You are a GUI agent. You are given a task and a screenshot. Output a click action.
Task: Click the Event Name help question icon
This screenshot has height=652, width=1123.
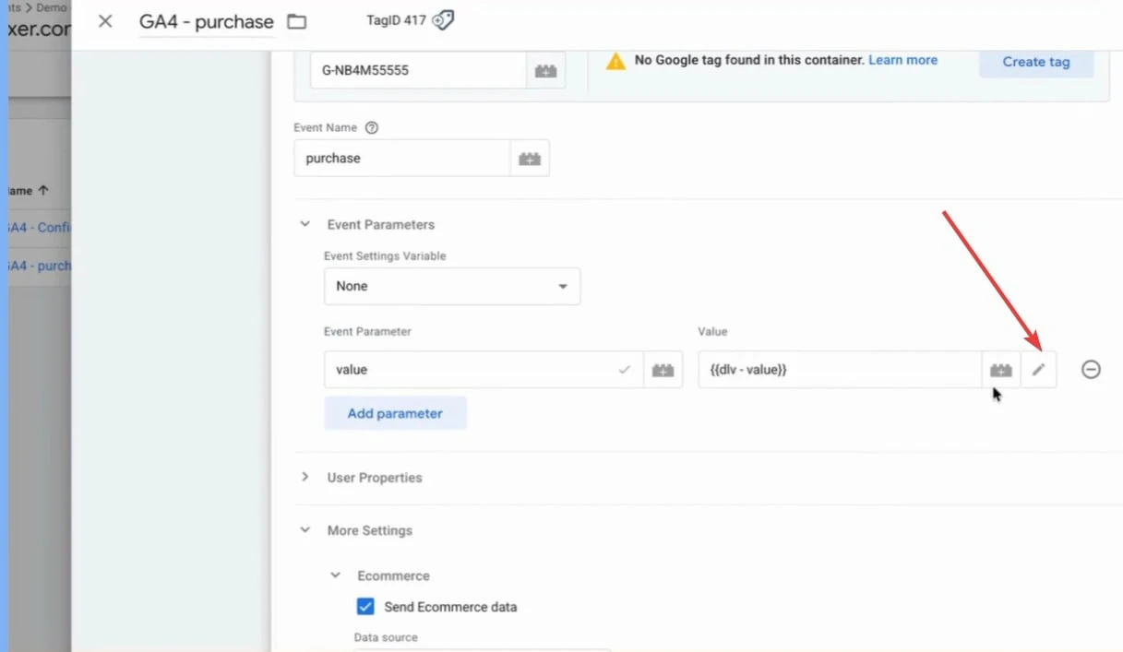tap(372, 128)
